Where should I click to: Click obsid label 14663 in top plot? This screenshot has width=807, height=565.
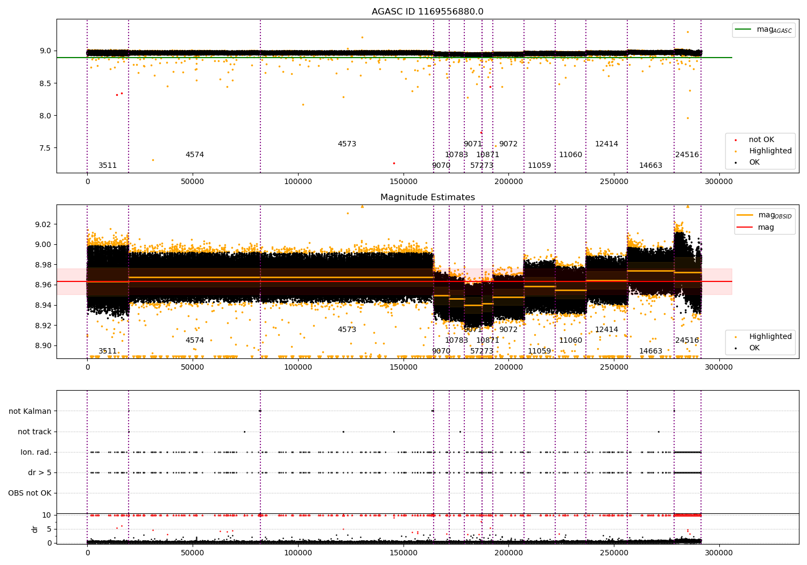pyautogui.click(x=650, y=166)
